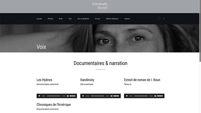
Task: Mute the Extrait de roman audio player
Action: (x=155, y=96)
